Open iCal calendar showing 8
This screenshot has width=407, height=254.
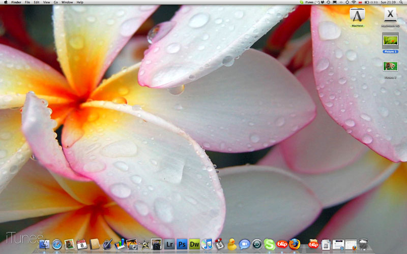click(82, 244)
